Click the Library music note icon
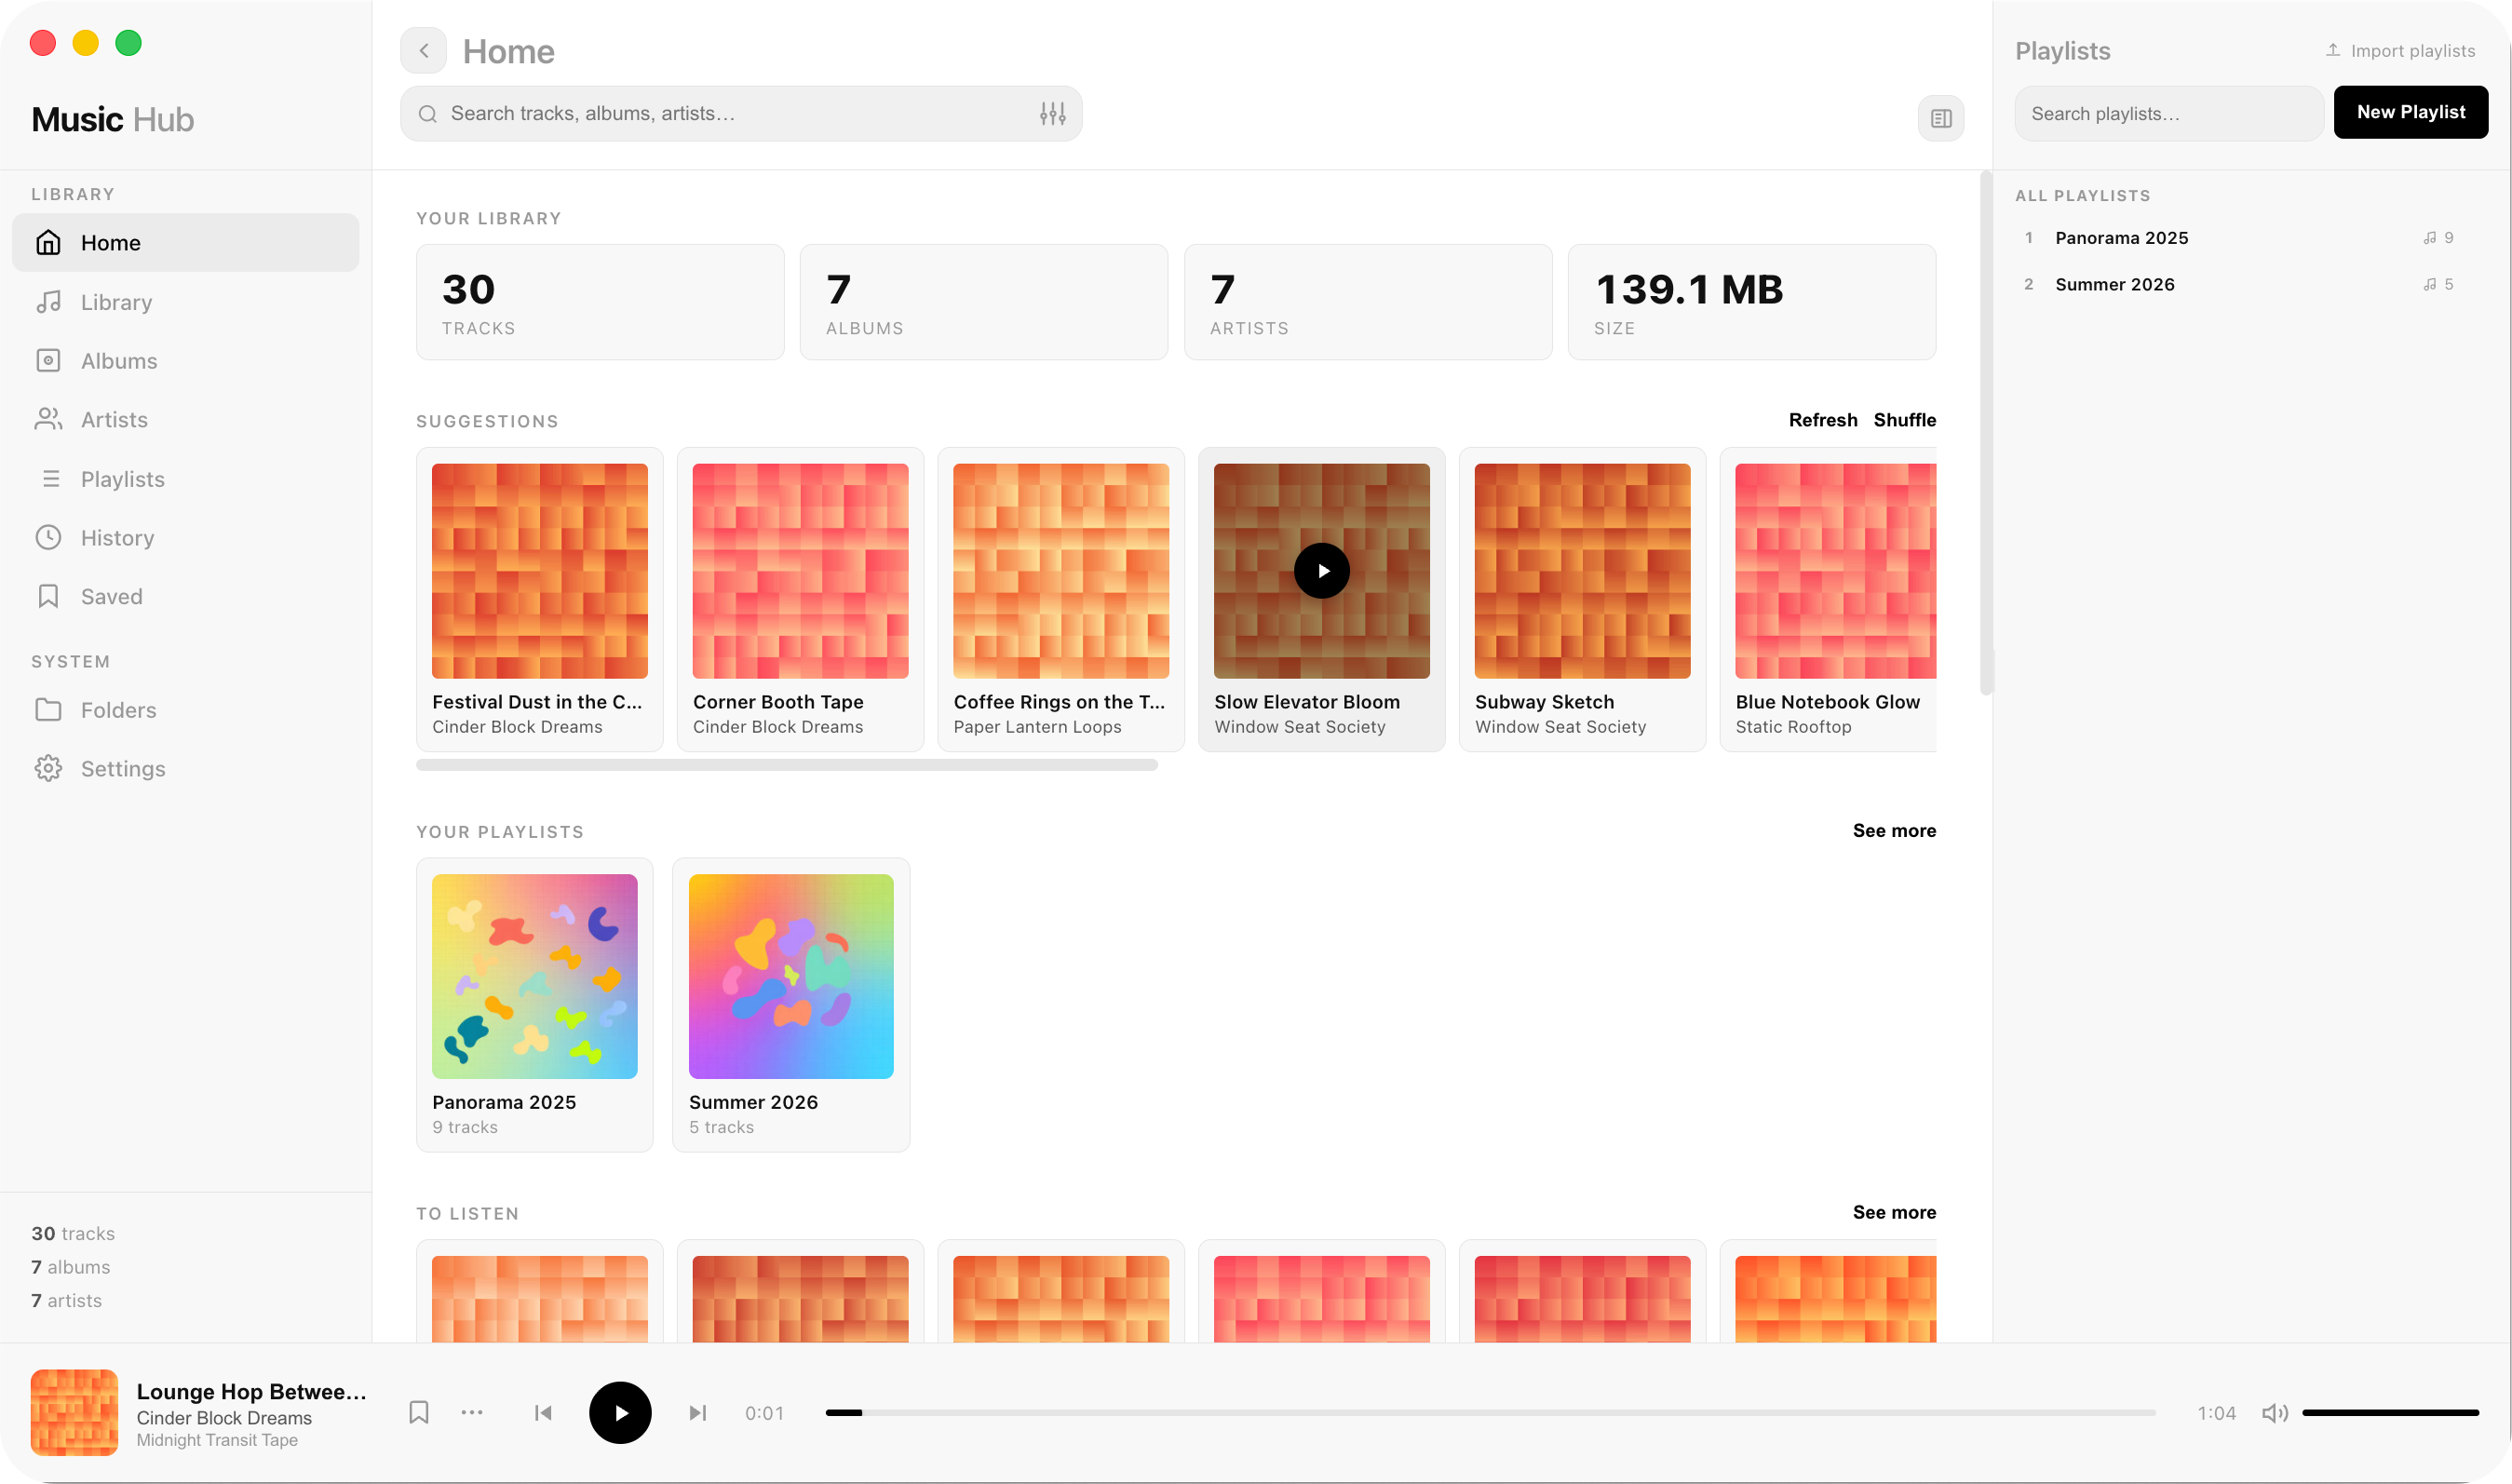2512x1484 pixels. [x=48, y=302]
